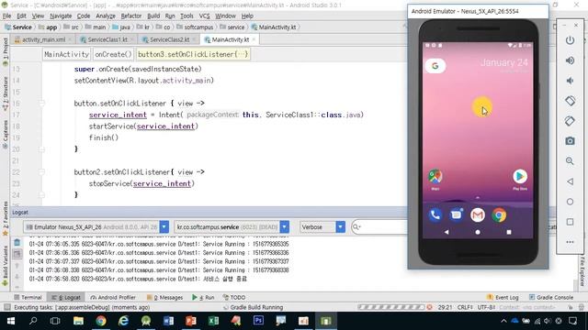Click the emulator side panel Back triangle
This screenshot has height=330, width=588.
[570, 181]
